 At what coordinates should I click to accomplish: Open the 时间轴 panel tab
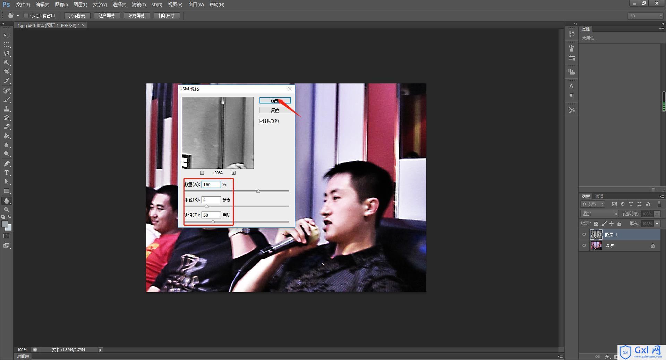click(x=23, y=357)
